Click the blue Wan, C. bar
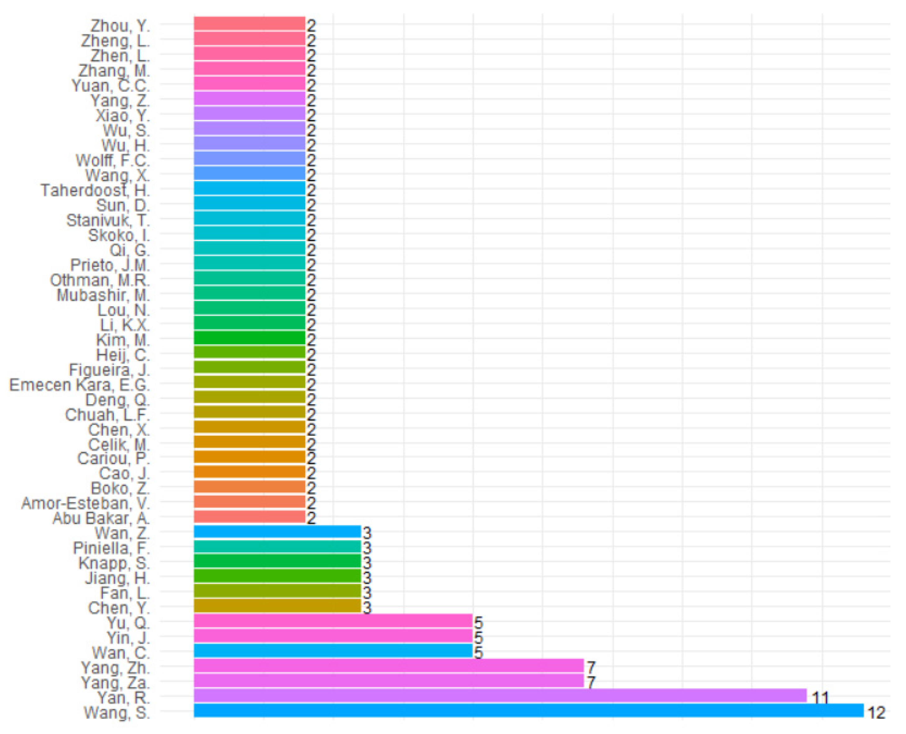 [x=333, y=651]
